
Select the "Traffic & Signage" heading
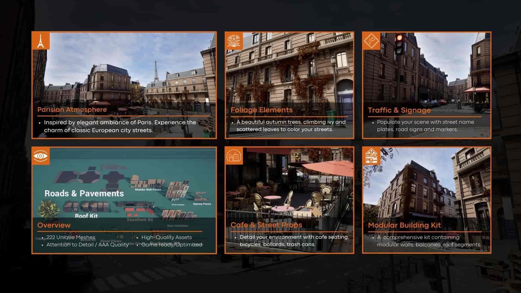(x=399, y=110)
